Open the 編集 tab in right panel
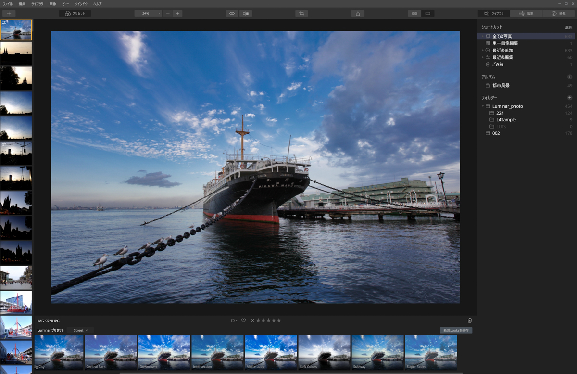 [x=526, y=13]
